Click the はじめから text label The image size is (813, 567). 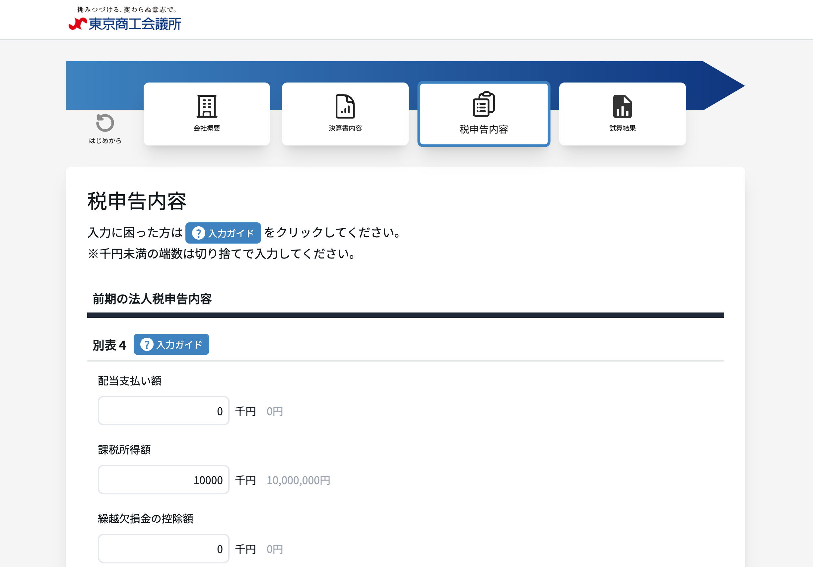105,141
